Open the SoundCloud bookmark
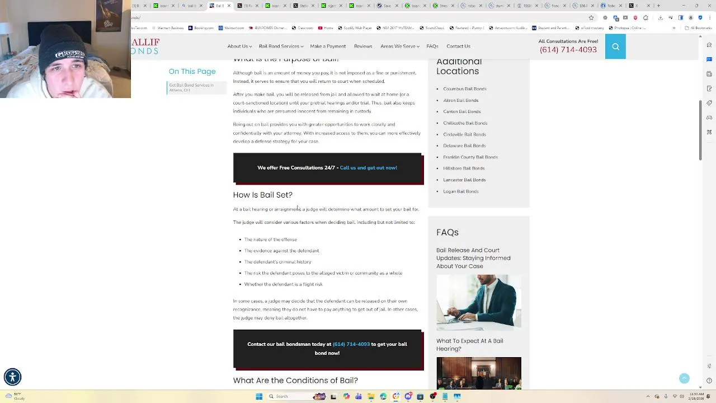Viewport: 716px width, 403px height. tap(431, 28)
